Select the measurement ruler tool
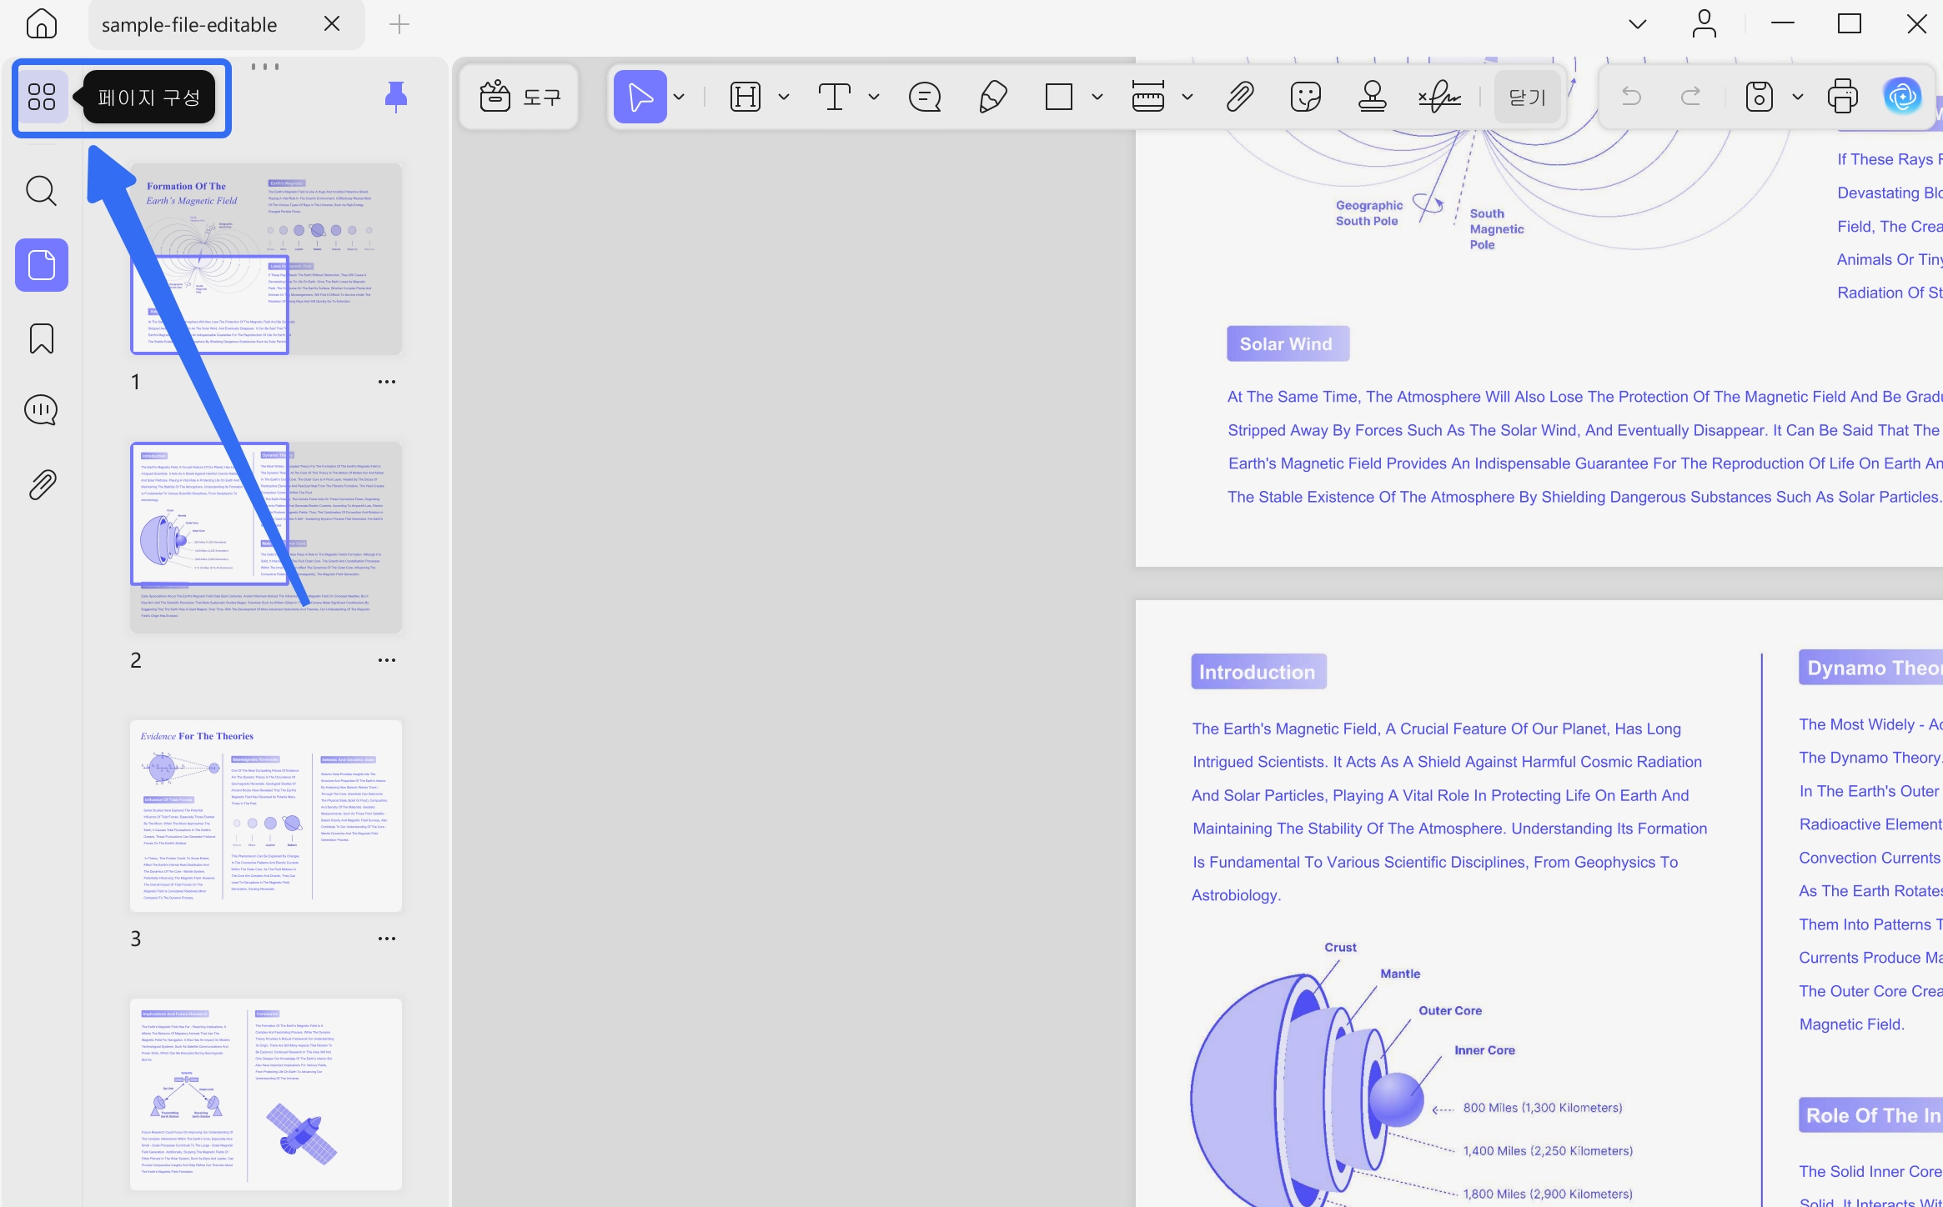 tap(1148, 97)
